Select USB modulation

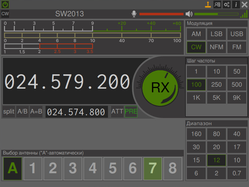pyautogui.click(x=237, y=34)
